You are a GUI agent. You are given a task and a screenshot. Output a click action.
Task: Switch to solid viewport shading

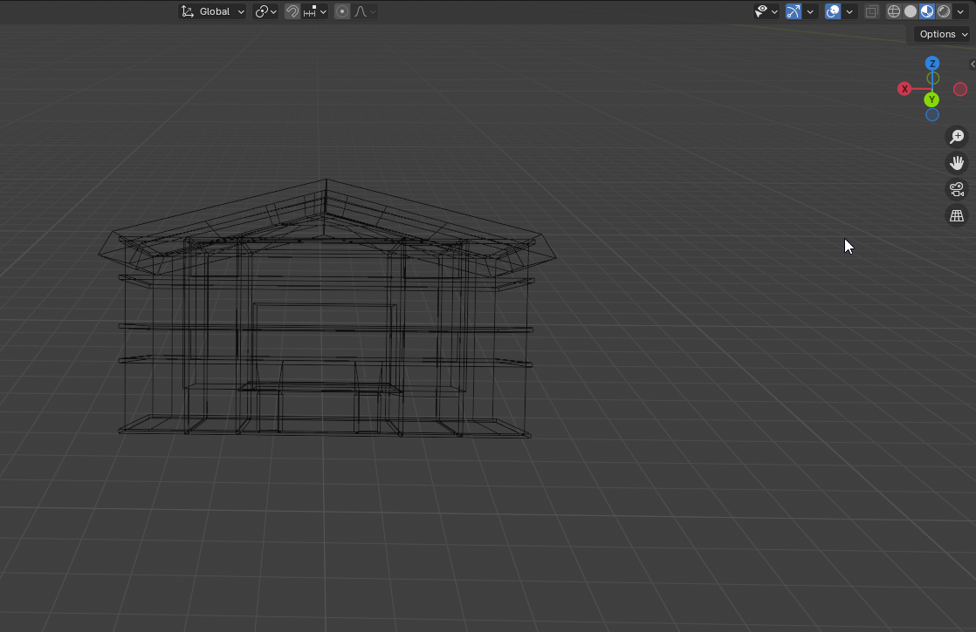pos(911,11)
